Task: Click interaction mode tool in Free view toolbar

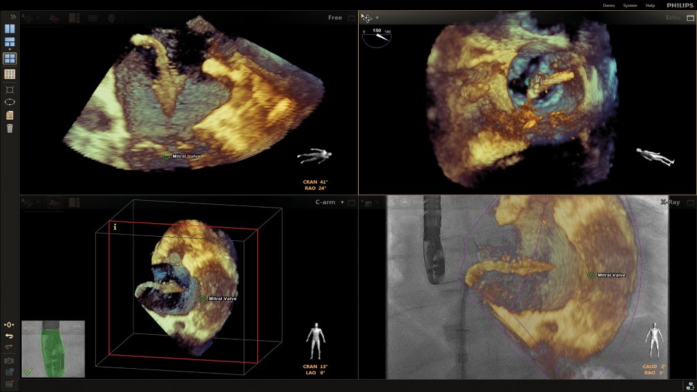Action: coord(27,18)
